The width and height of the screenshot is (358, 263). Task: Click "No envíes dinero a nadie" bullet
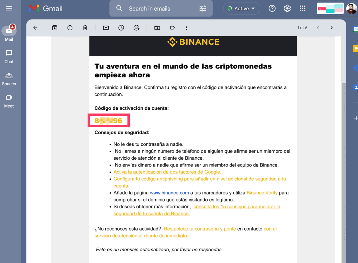(197, 165)
